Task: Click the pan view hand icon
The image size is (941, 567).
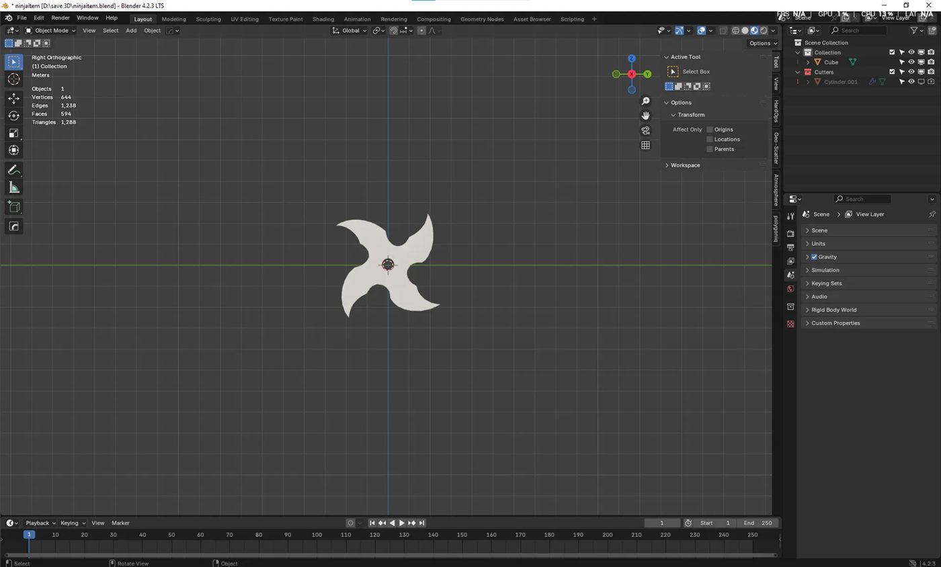Action: [x=645, y=116]
